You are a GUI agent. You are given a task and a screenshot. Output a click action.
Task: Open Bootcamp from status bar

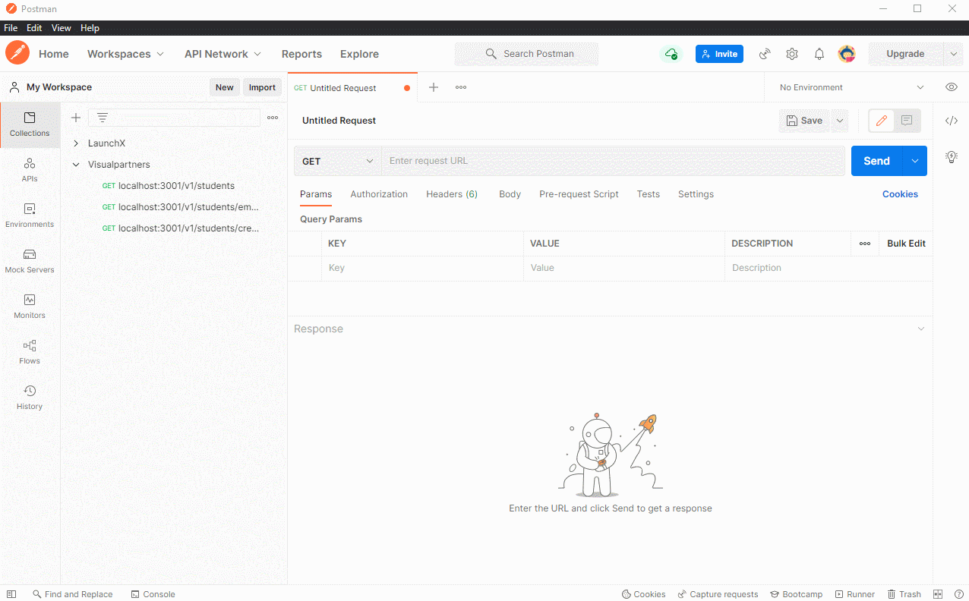point(797,594)
